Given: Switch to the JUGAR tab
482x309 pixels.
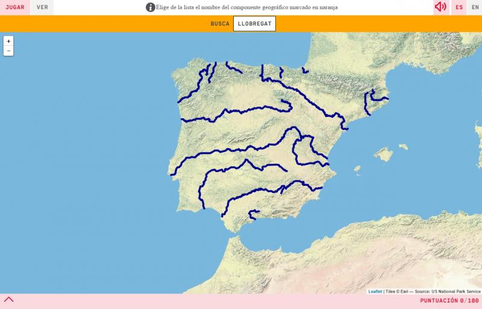Looking at the screenshot, I should 15,7.
